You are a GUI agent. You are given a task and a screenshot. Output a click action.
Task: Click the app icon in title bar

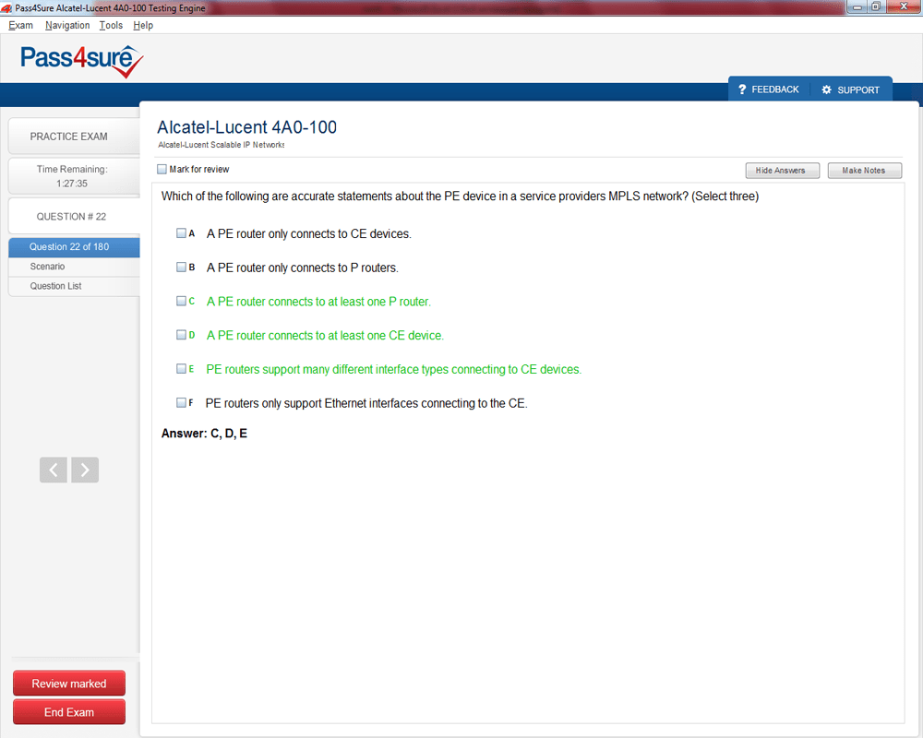point(7,8)
